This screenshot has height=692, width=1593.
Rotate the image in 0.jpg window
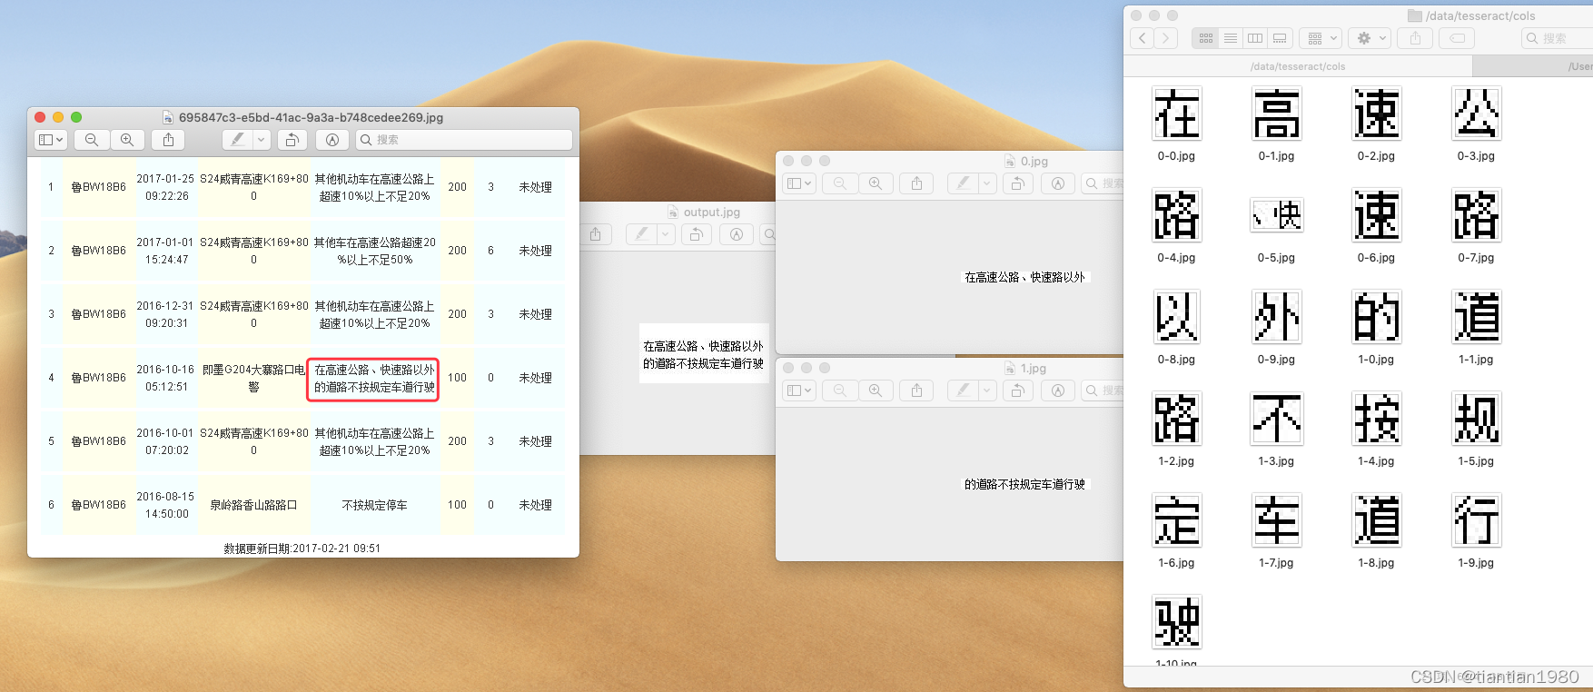click(x=1017, y=183)
